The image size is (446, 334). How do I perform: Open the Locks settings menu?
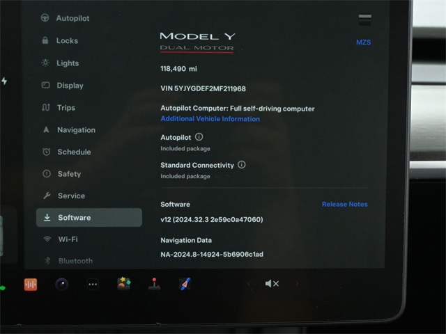[x=60, y=40]
